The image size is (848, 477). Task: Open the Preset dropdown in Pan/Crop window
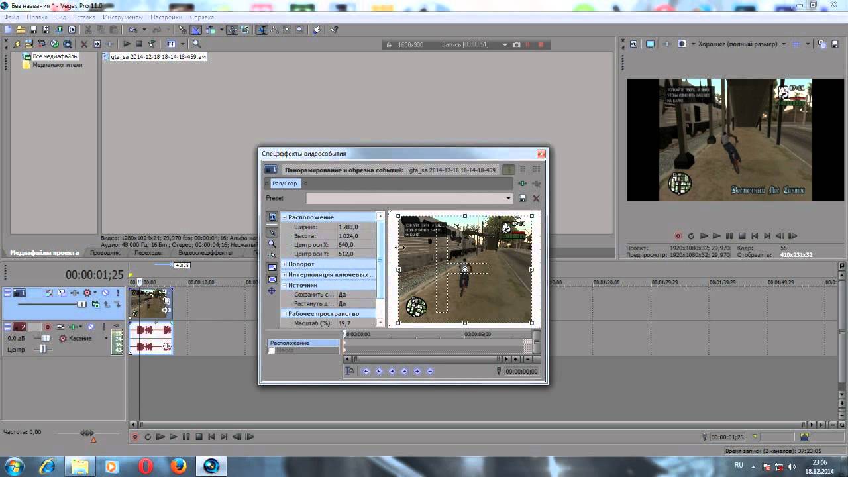(x=508, y=198)
